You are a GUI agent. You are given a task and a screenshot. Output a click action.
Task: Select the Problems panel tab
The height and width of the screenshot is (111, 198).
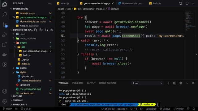coord(78,83)
